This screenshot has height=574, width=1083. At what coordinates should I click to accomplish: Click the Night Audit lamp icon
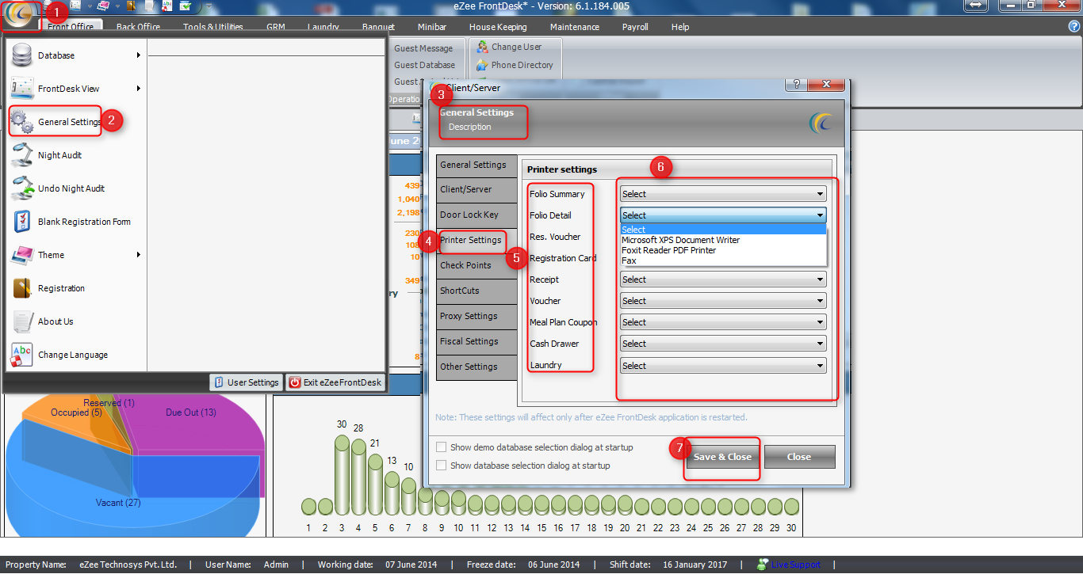(x=22, y=155)
